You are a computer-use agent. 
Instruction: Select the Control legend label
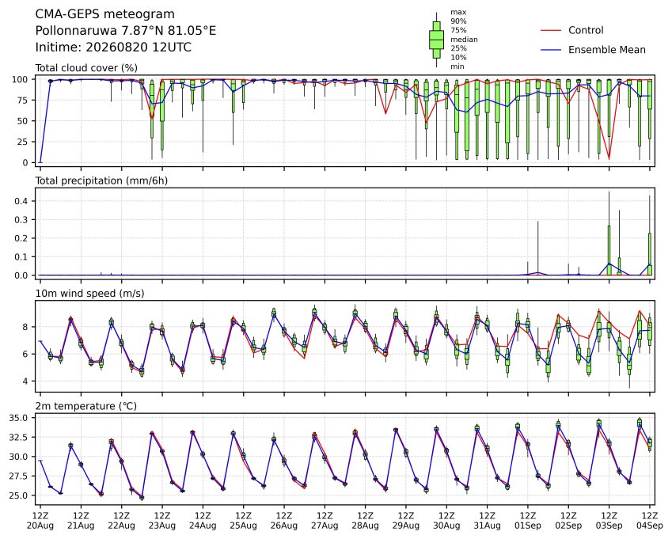click(586, 30)
